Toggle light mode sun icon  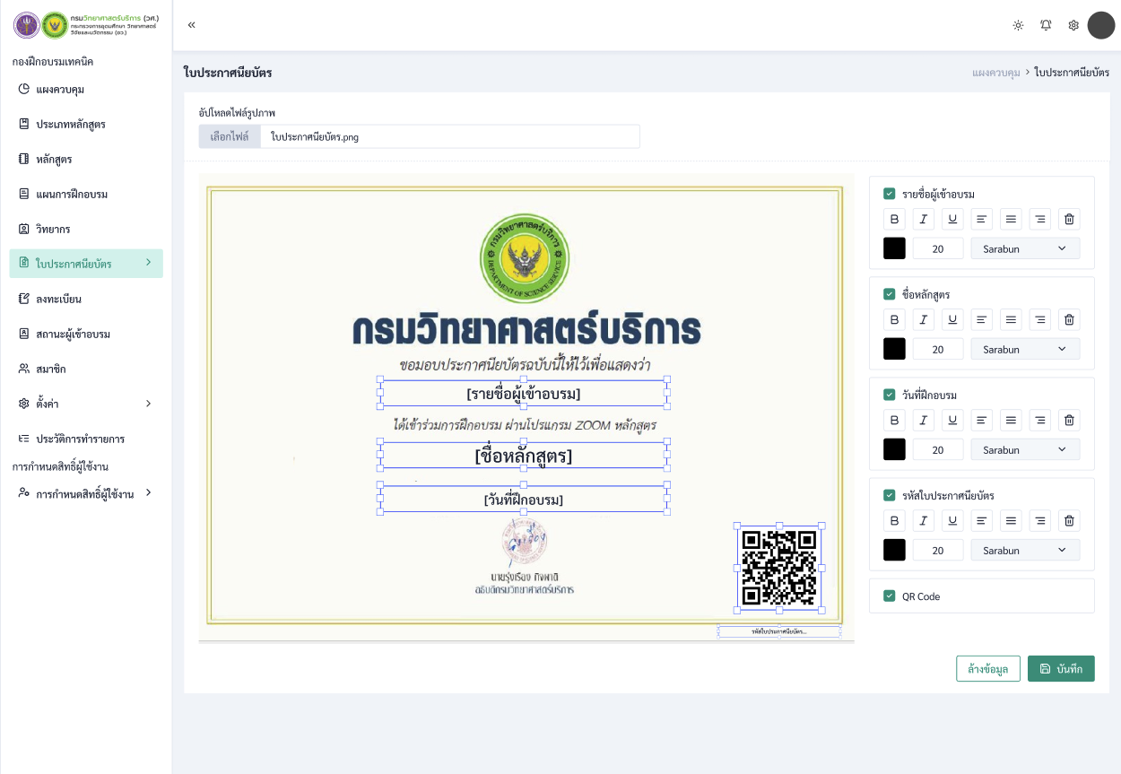click(1018, 25)
